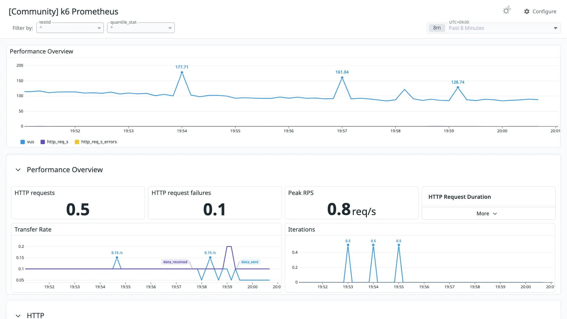Click the Iterations panel title

pyautogui.click(x=302, y=230)
